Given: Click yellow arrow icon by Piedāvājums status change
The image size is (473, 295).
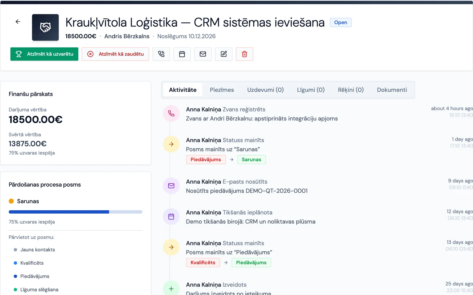Looking at the screenshot, I should tap(171, 247).
